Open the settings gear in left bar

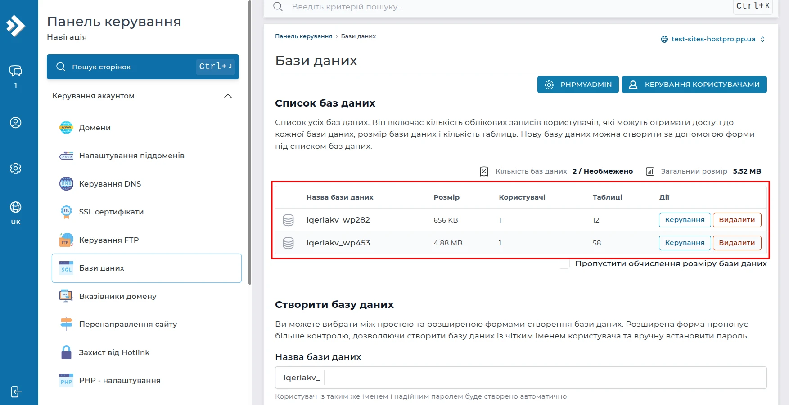[16, 168]
